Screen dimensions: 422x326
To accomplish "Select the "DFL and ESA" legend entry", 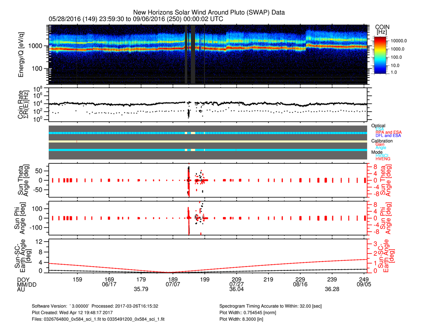I will point(389,136).
